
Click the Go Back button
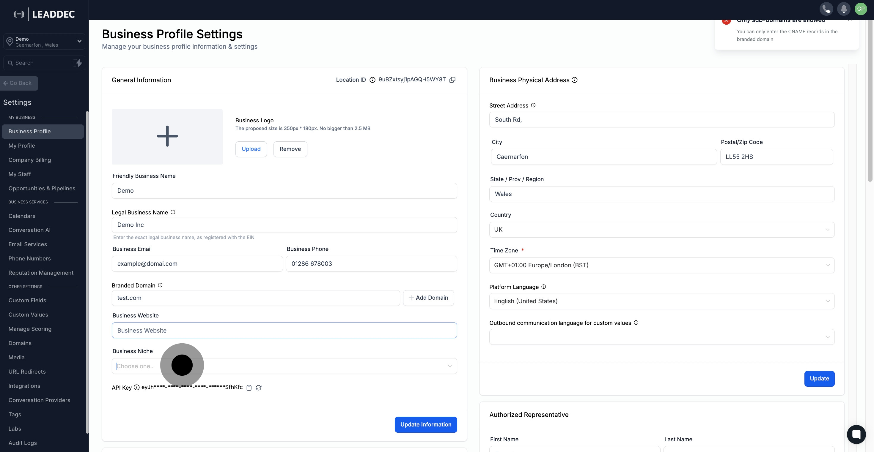[19, 83]
